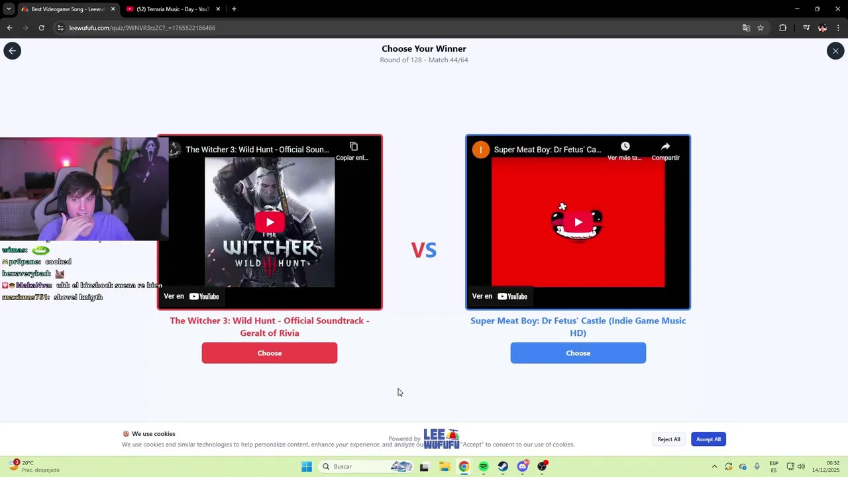
Task: Open a new browser tab
Action: click(x=234, y=9)
